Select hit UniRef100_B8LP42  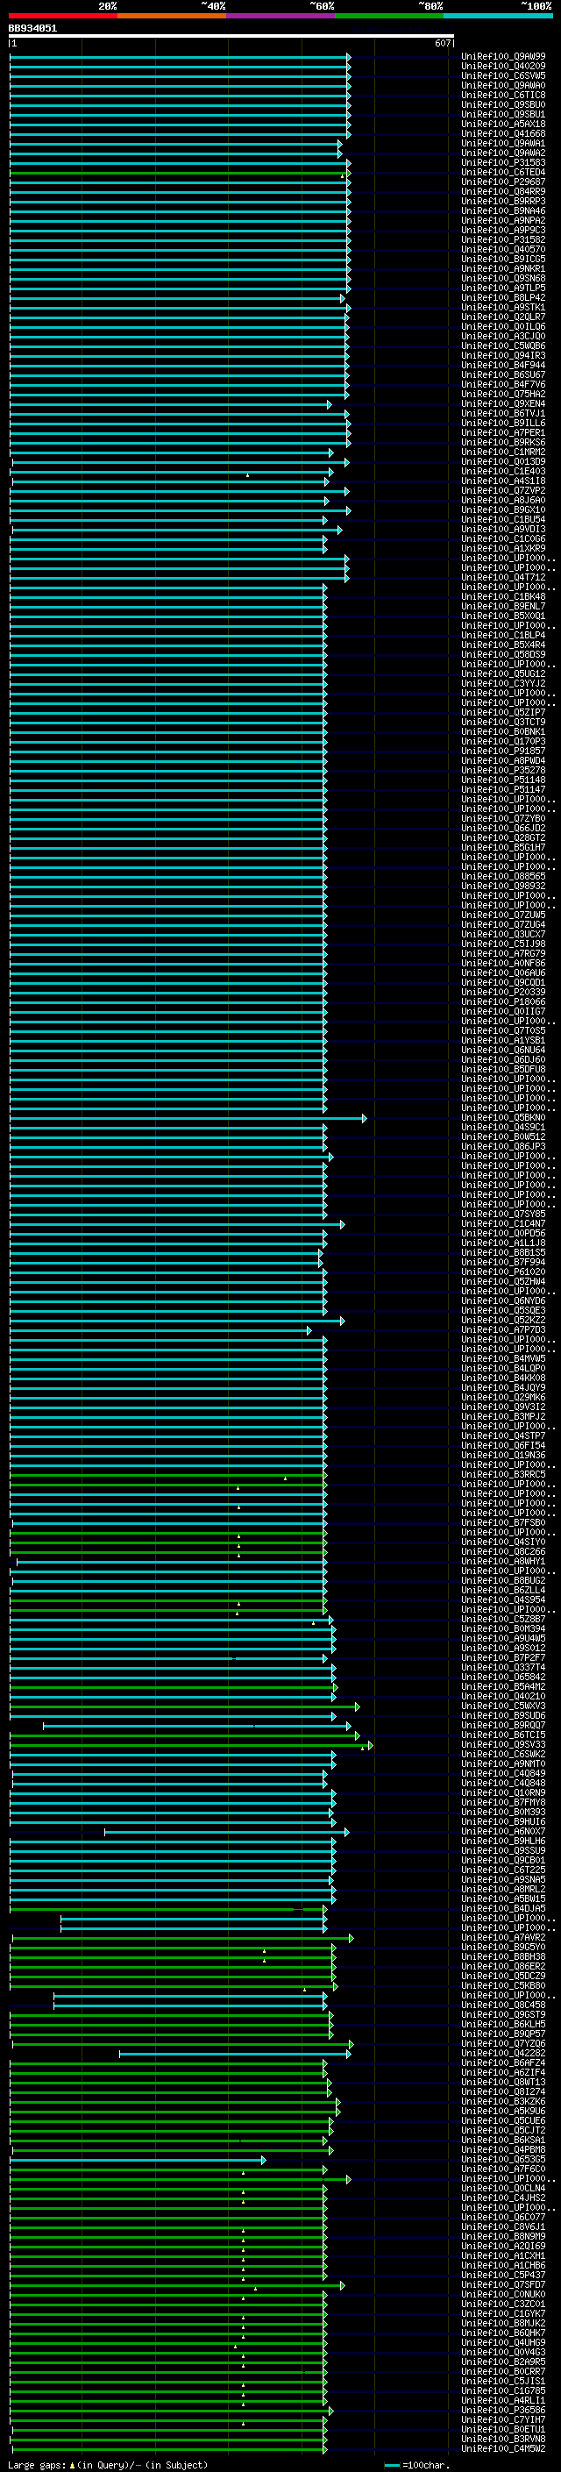click(x=503, y=297)
